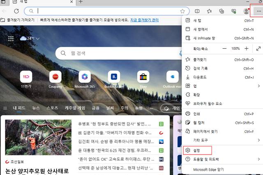
Task: Click the Ebay quick link icon
Action: click(x=143, y=77)
